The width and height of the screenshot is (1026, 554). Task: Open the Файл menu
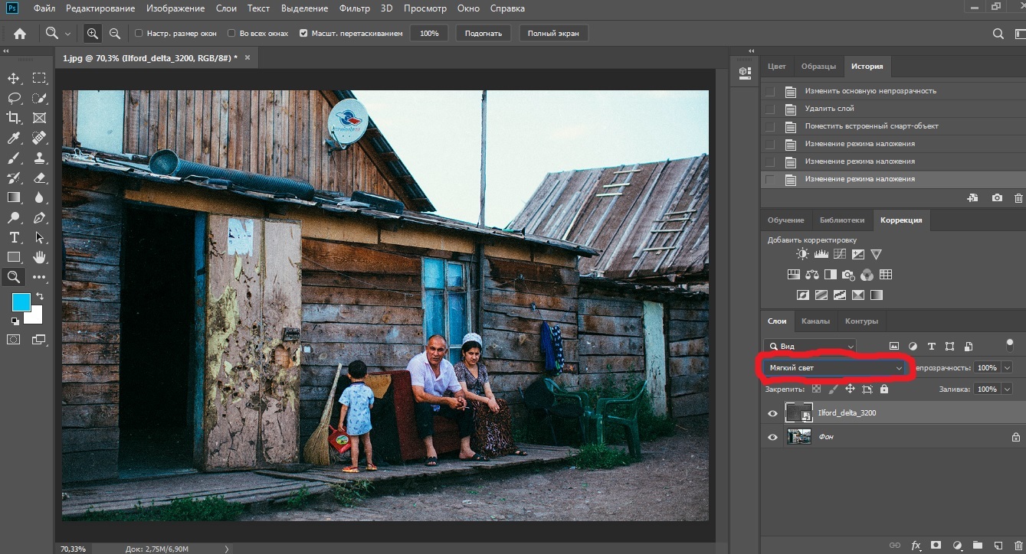point(44,8)
